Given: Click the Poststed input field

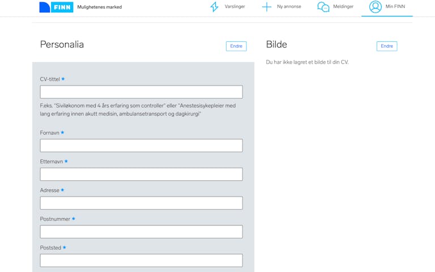Looking at the screenshot, I should coord(141,260).
